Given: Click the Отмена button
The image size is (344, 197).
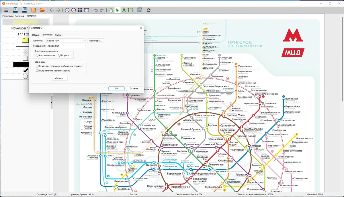Looking at the screenshot, I should 134,88.
